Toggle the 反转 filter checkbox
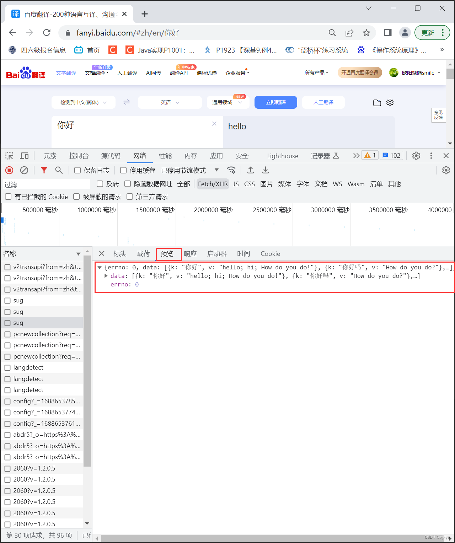The width and height of the screenshot is (455, 543). click(100, 184)
